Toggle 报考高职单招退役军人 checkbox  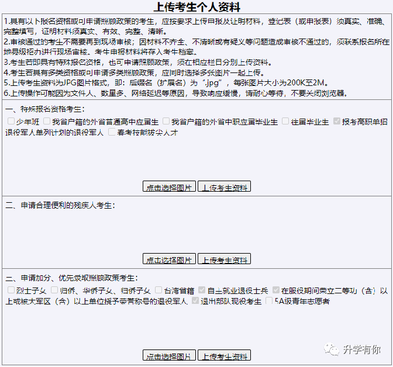(x=337, y=121)
